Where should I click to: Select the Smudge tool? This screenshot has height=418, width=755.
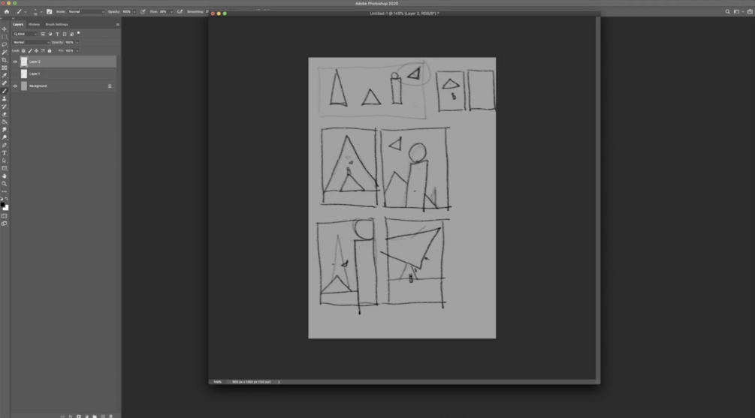(5, 130)
